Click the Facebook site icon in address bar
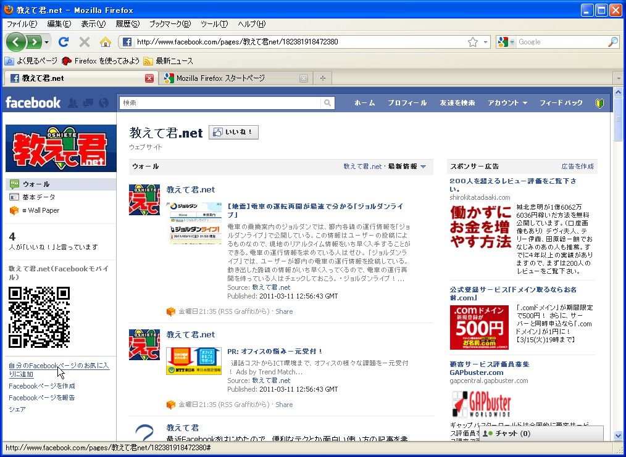 pos(127,42)
